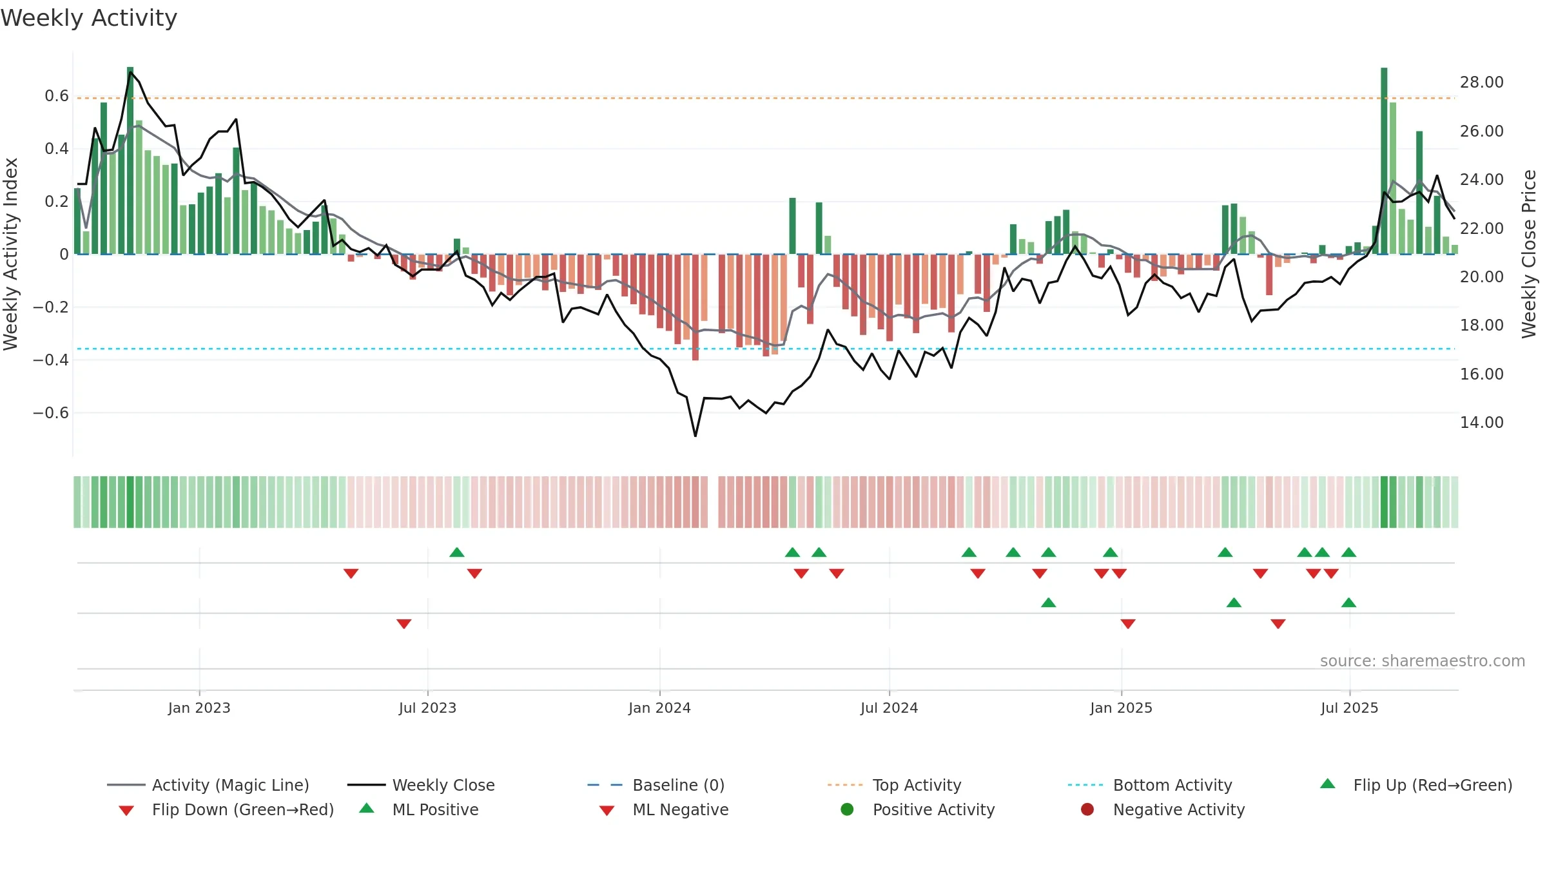Click the 'Jan 2025' axis tick label

pyautogui.click(x=1121, y=708)
